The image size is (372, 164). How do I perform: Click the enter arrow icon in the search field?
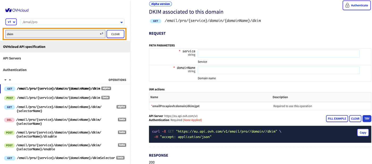102,34
